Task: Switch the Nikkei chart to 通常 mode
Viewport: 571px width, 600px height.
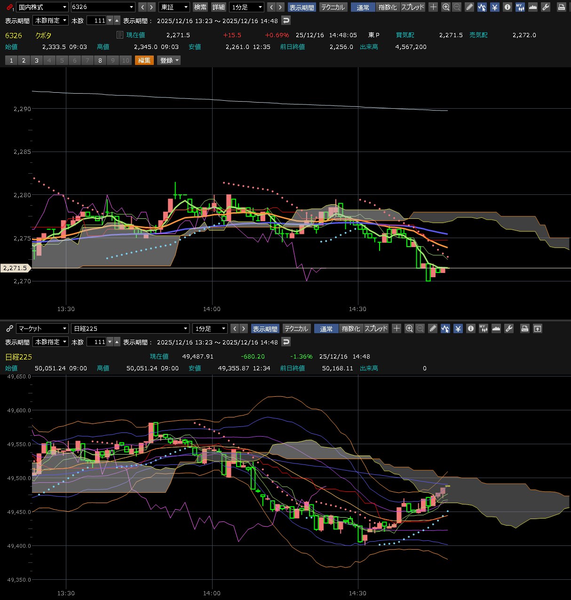Action: (326, 328)
